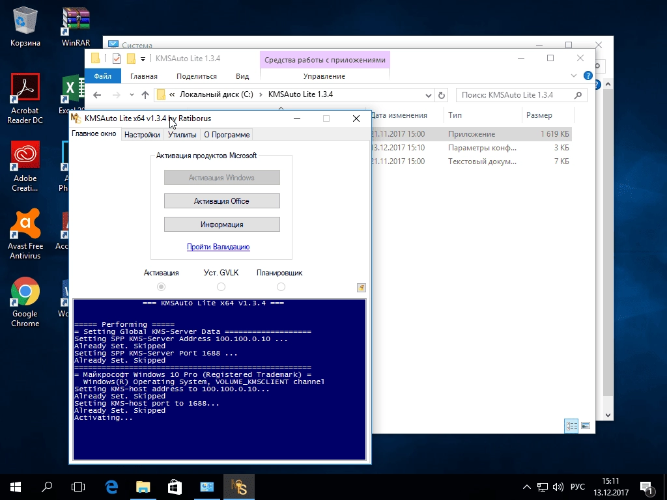This screenshot has height=500, width=667.
Task: Switch to the Утилиты tab
Action: [182, 135]
